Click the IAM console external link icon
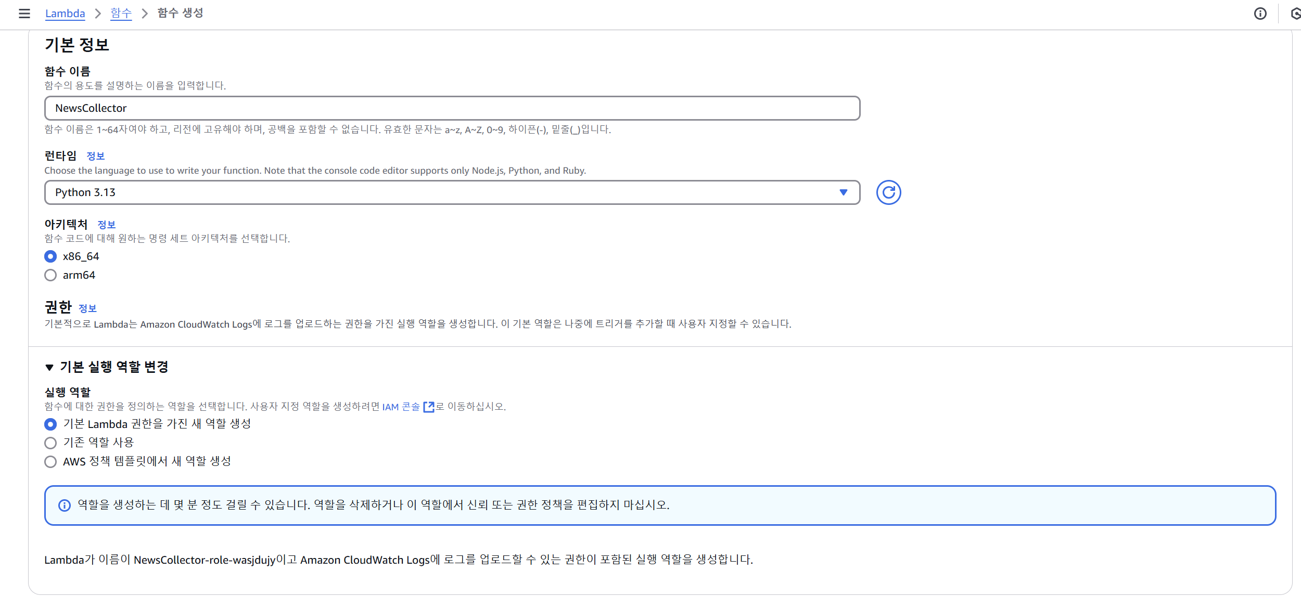The height and width of the screenshot is (597, 1301). click(x=429, y=407)
